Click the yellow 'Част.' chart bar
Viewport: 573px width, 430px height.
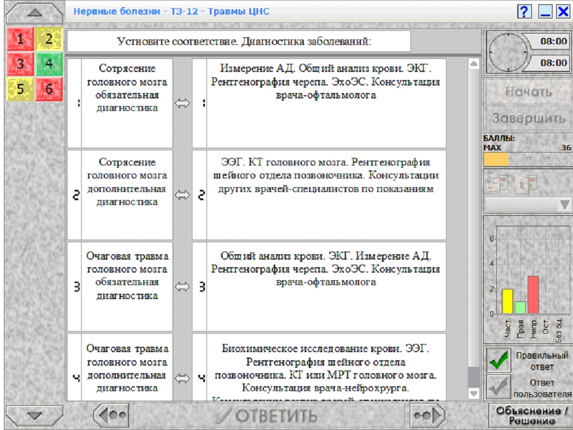pyautogui.click(x=507, y=301)
